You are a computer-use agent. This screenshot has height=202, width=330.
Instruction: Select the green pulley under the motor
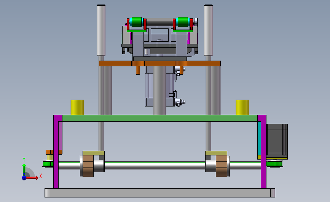click(x=275, y=163)
